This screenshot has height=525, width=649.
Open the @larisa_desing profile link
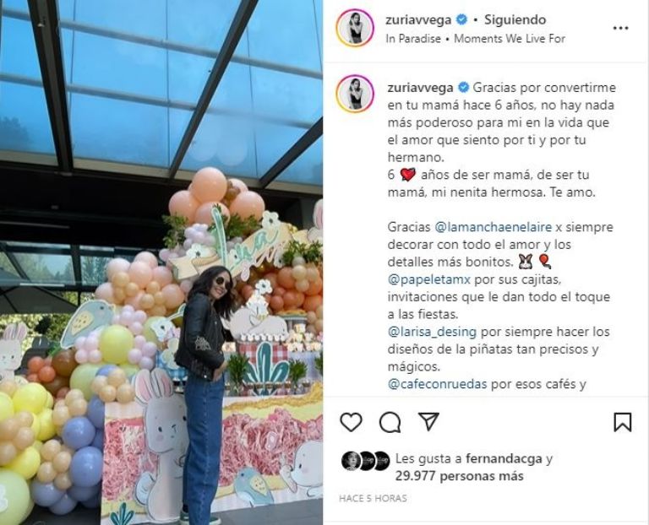pyautogui.click(x=432, y=332)
